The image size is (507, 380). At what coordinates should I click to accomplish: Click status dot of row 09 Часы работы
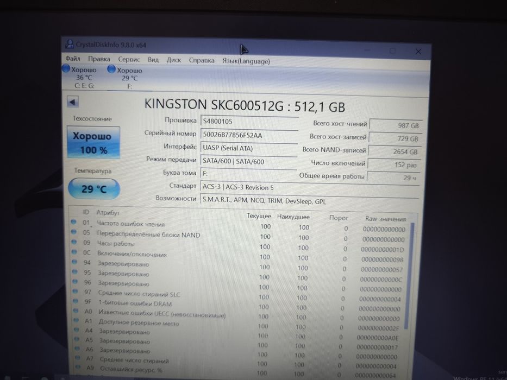click(74, 242)
